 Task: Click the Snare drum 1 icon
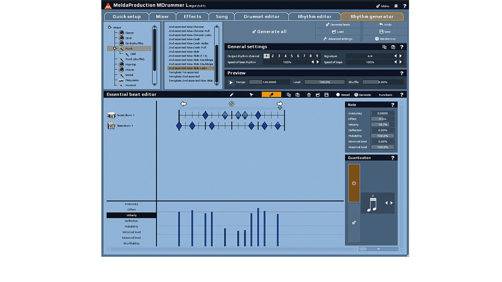(x=111, y=115)
